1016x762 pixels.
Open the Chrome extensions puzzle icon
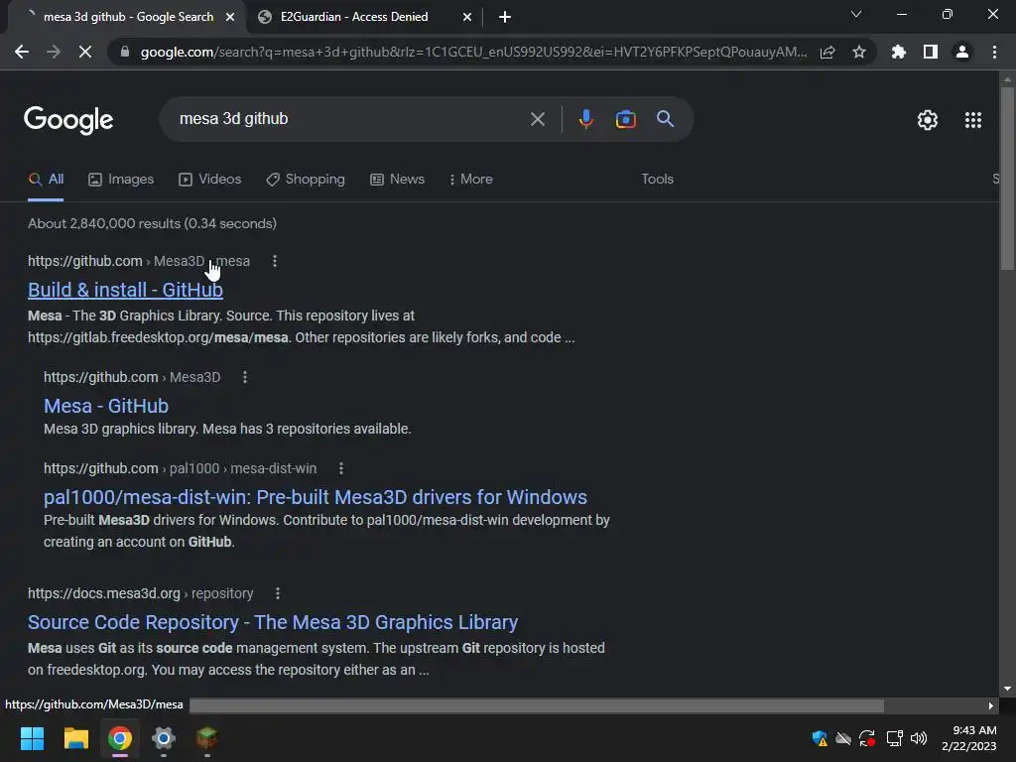tap(899, 52)
